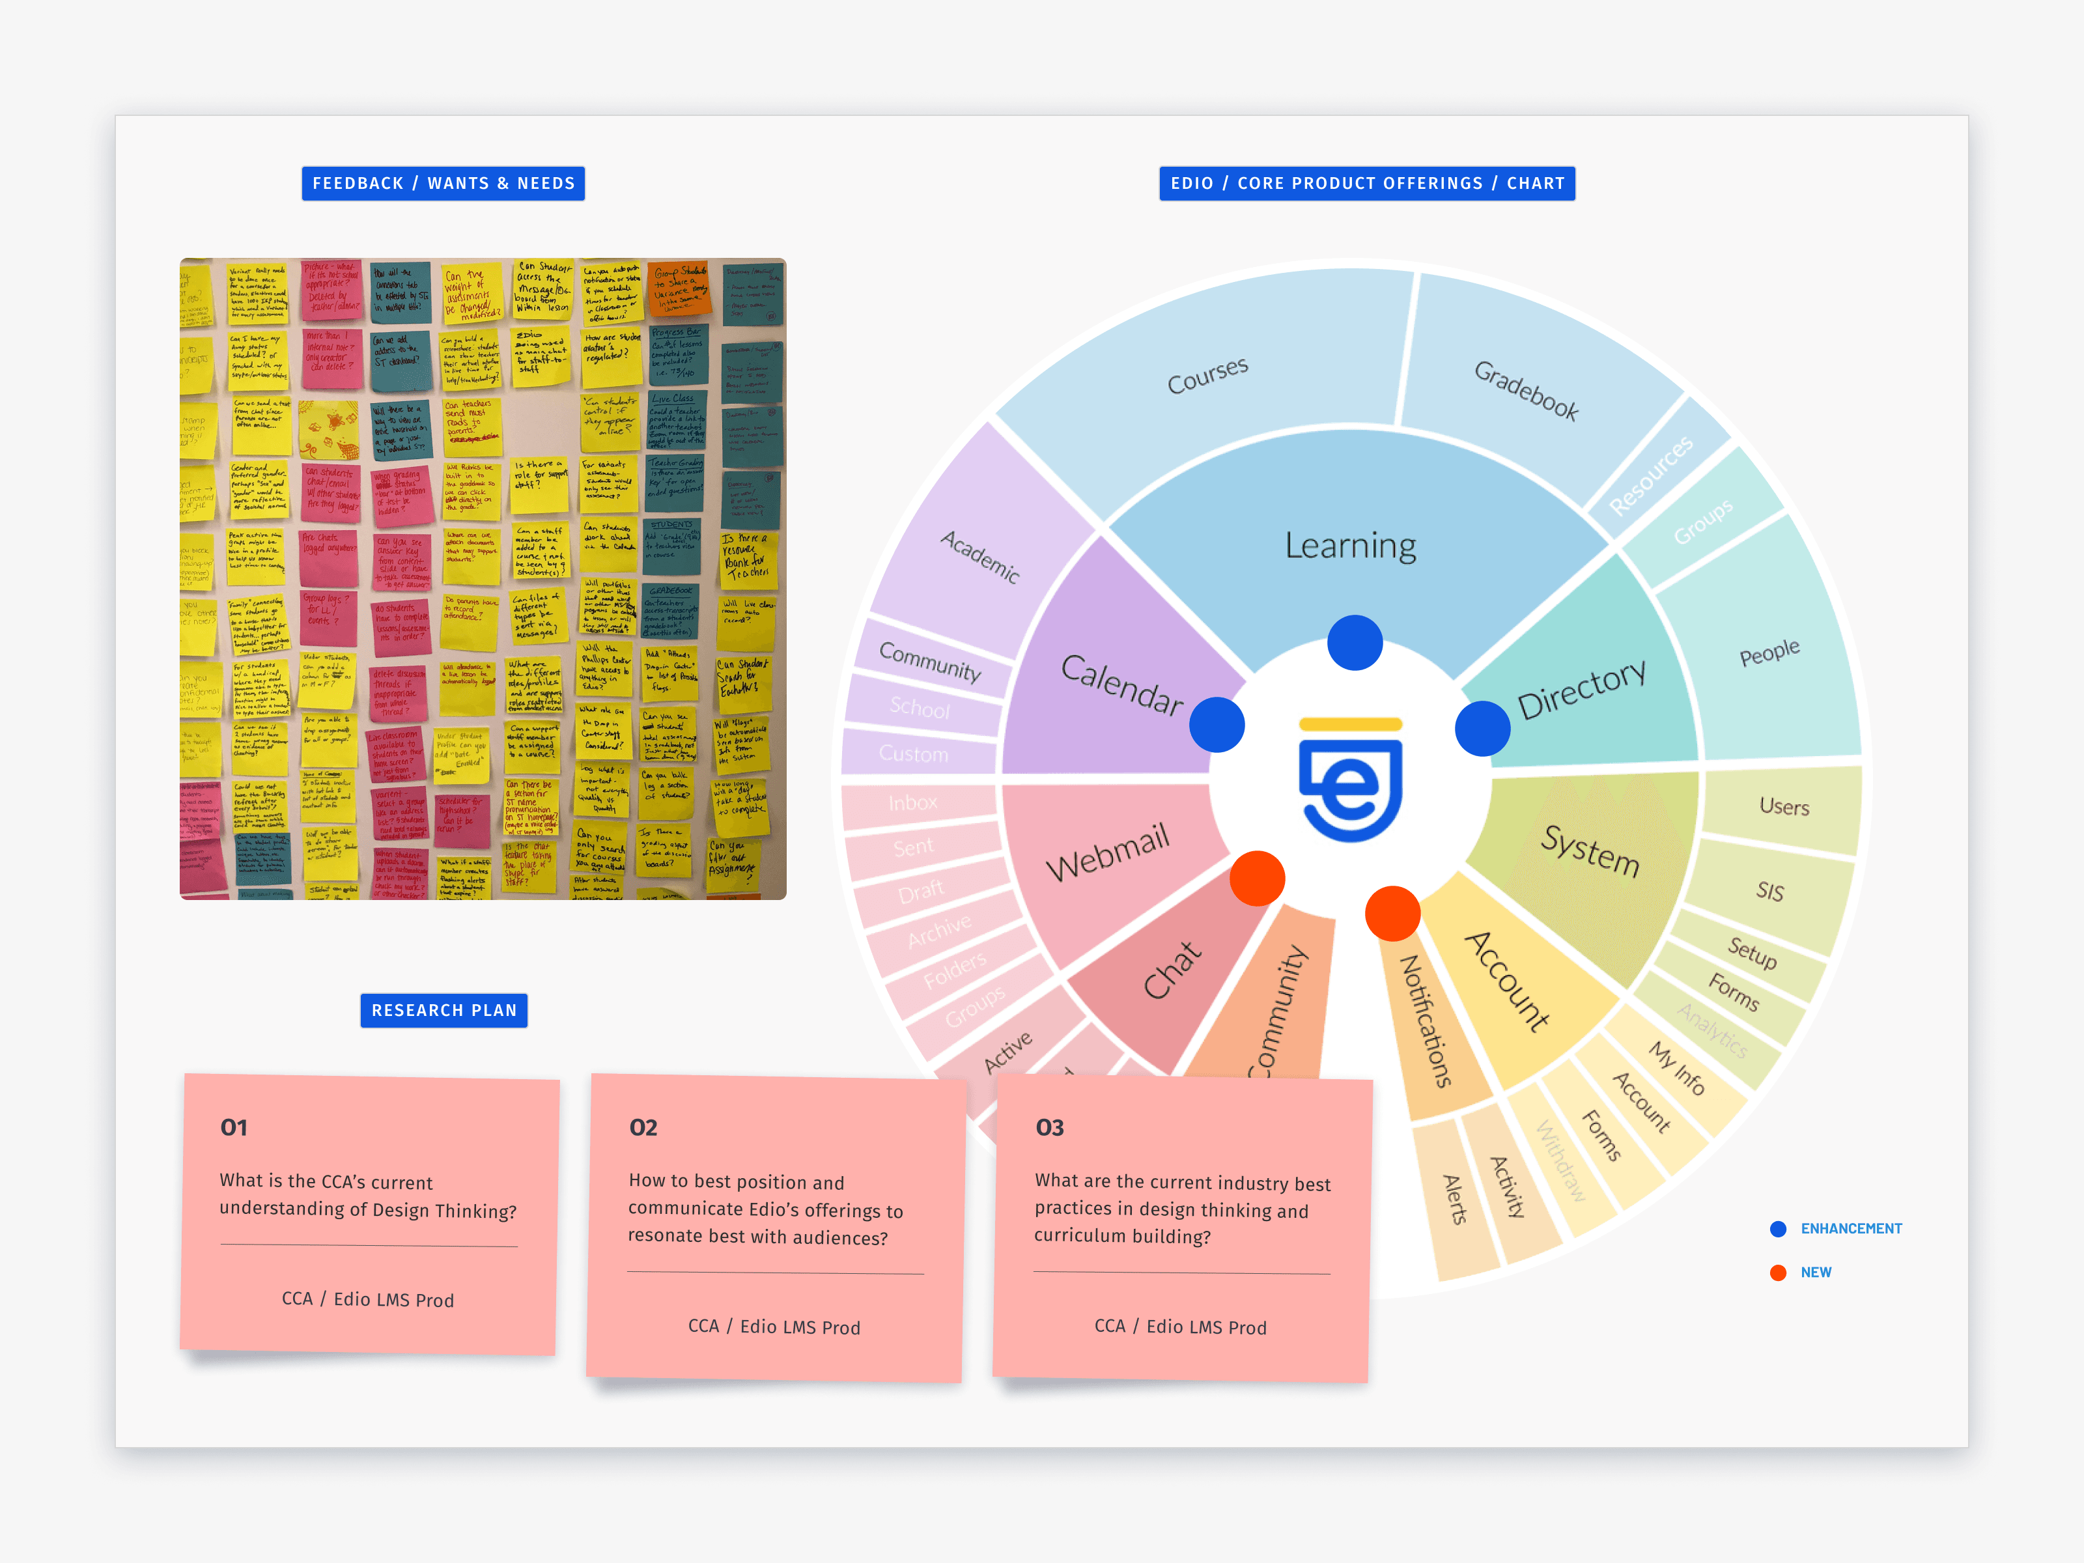Select the My Info outer segment
Viewport: 2084px width, 1563px height.
pos(1677,1069)
